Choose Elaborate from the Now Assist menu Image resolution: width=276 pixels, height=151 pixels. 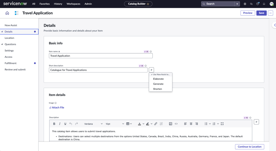tap(158, 79)
